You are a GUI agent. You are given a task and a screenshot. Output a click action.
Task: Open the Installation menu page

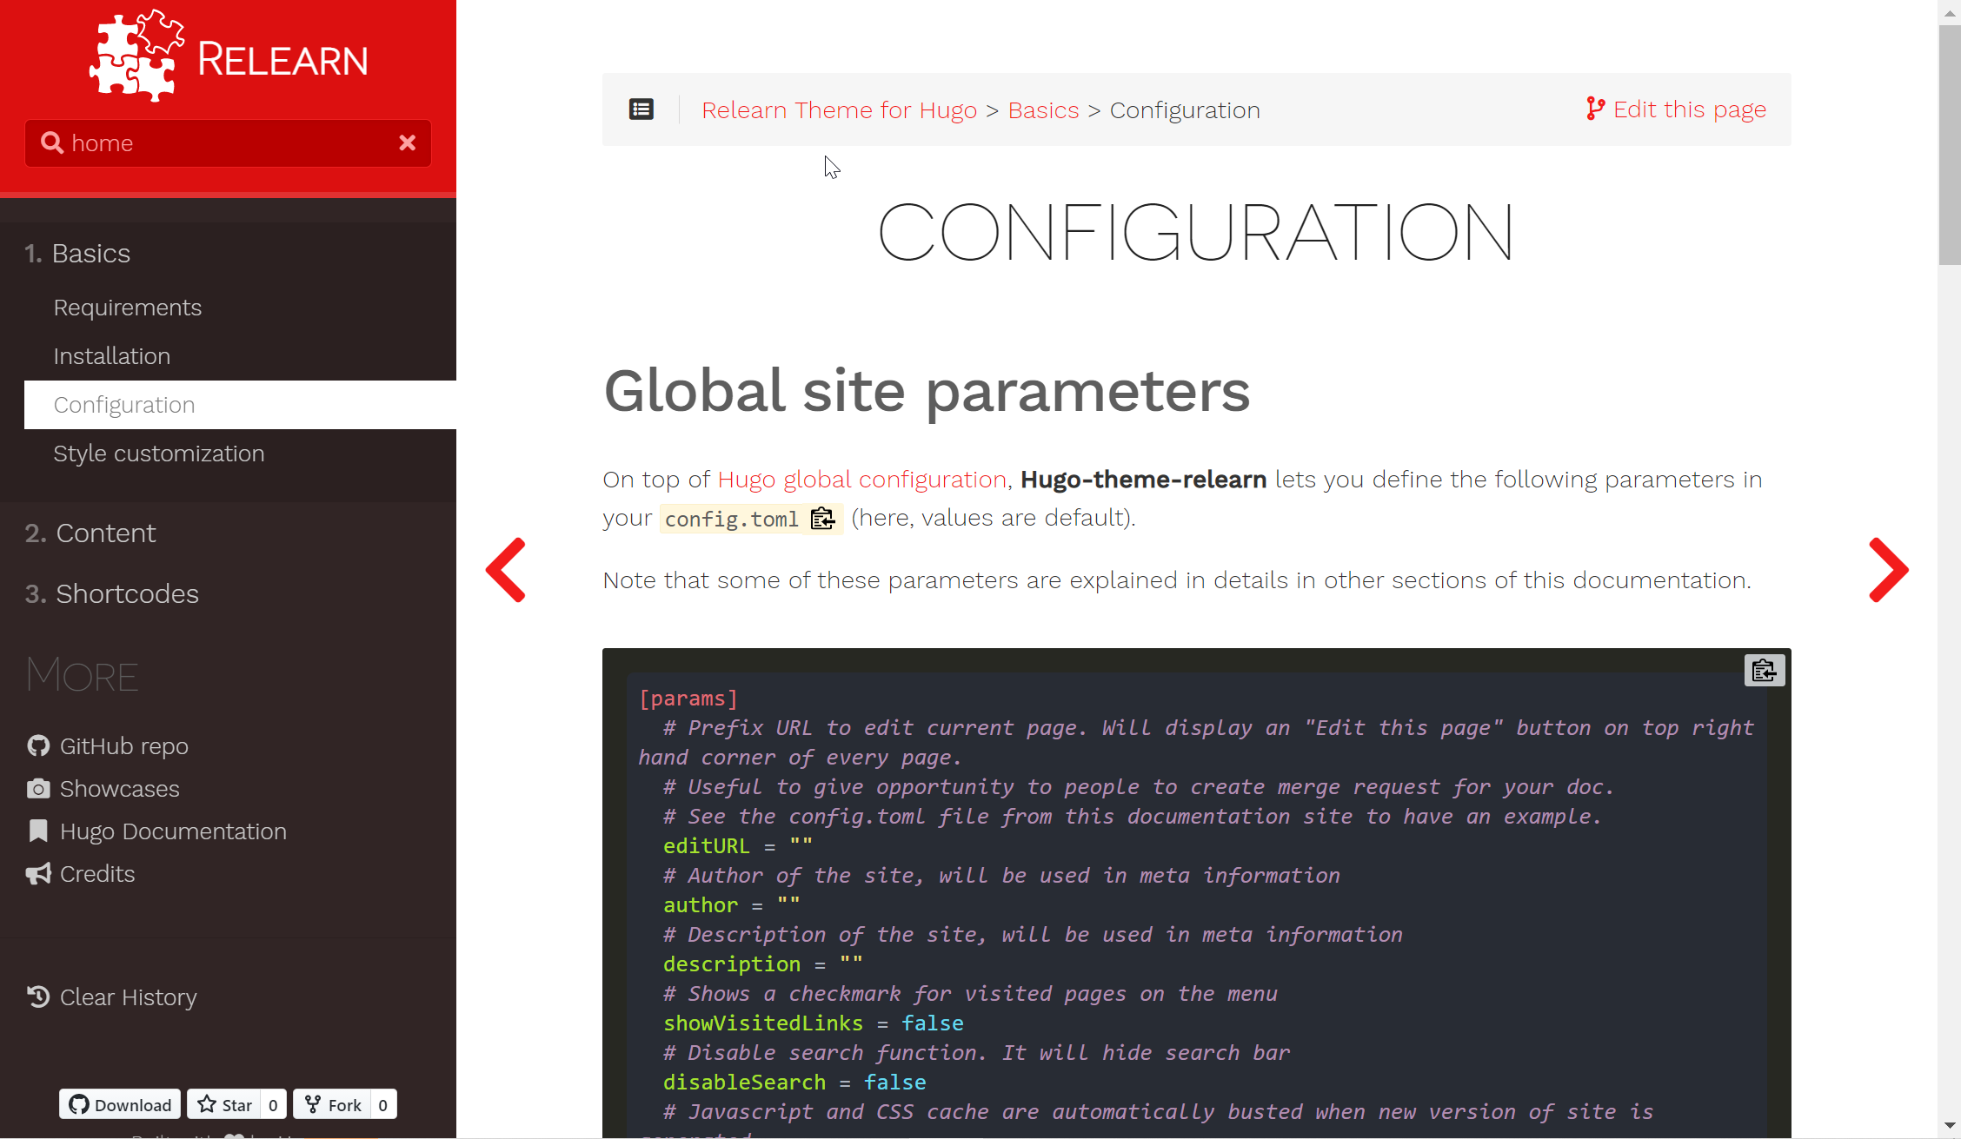111,356
